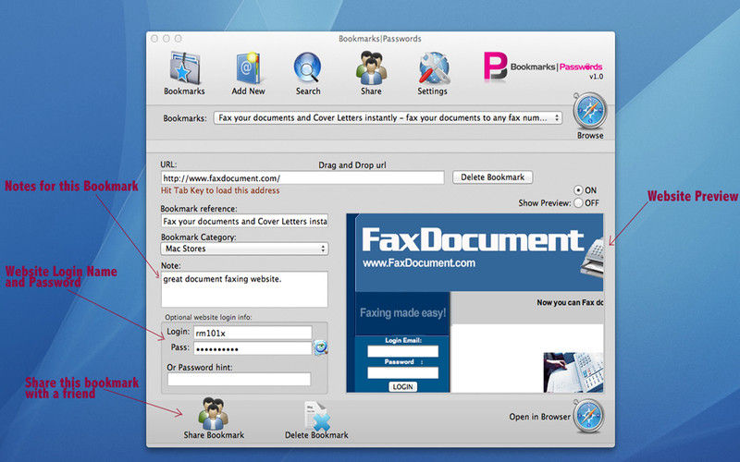Viewport: 740px width, 462px height.
Task: Click the Share Bookmark icon at bottom
Action: pyautogui.click(x=214, y=413)
